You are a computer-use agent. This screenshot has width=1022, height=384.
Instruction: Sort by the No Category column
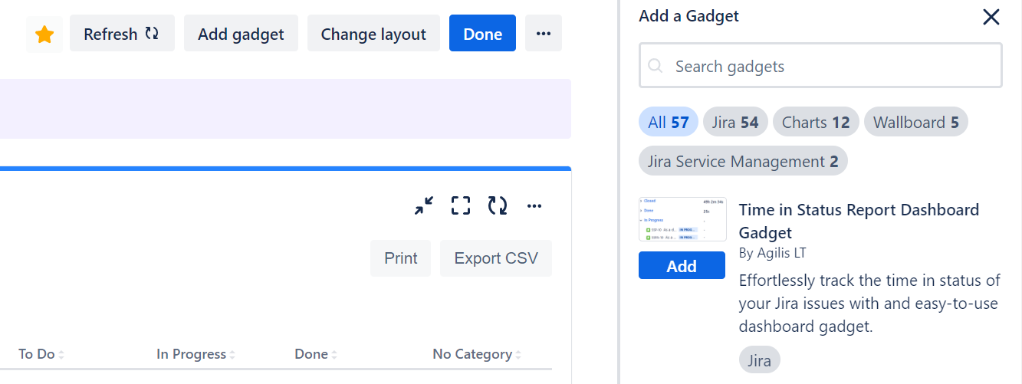click(x=476, y=354)
